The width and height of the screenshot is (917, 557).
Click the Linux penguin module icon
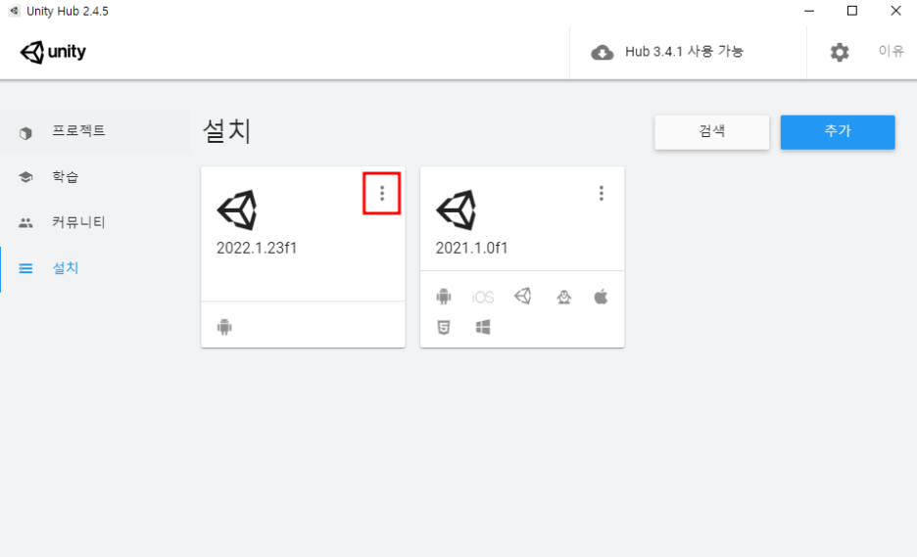coord(563,297)
